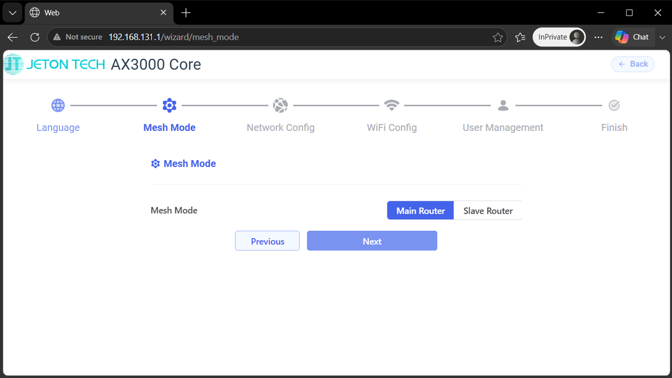
Task: Click the Language globe step icon
Action: pyautogui.click(x=58, y=105)
